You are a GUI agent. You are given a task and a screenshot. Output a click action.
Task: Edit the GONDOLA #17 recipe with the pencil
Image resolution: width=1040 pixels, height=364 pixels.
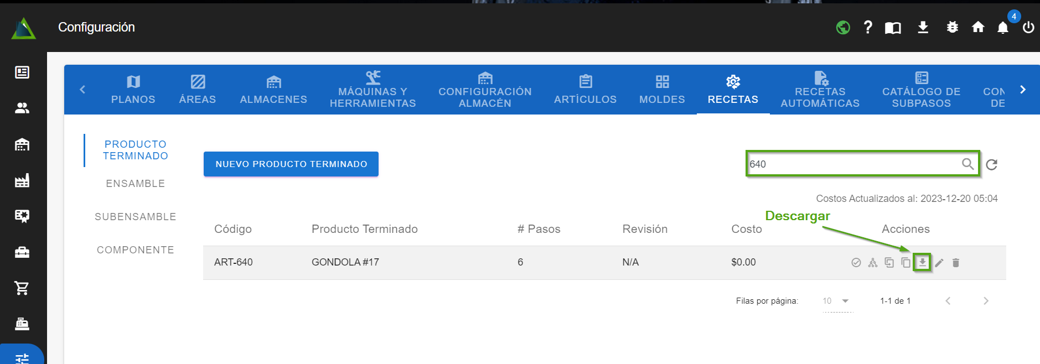pyautogui.click(x=939, y=263)
